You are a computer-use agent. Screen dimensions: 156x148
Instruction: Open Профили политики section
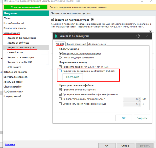coord(13,91)
